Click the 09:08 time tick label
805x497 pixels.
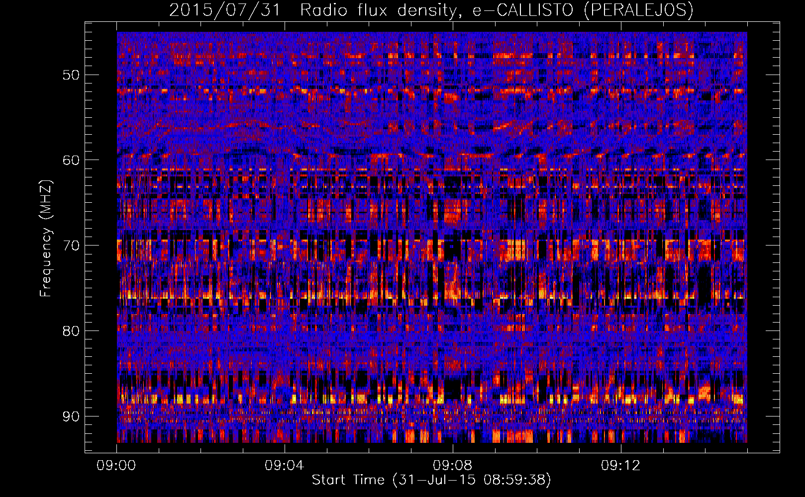click(x=453, y=466)
